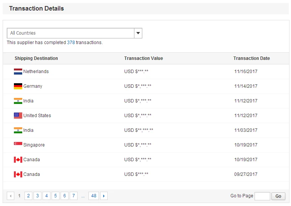Click the India flag dated 11/03/2017
This screenshot has width=291, height=206.
pyautogui.click(x=18, y=130)
